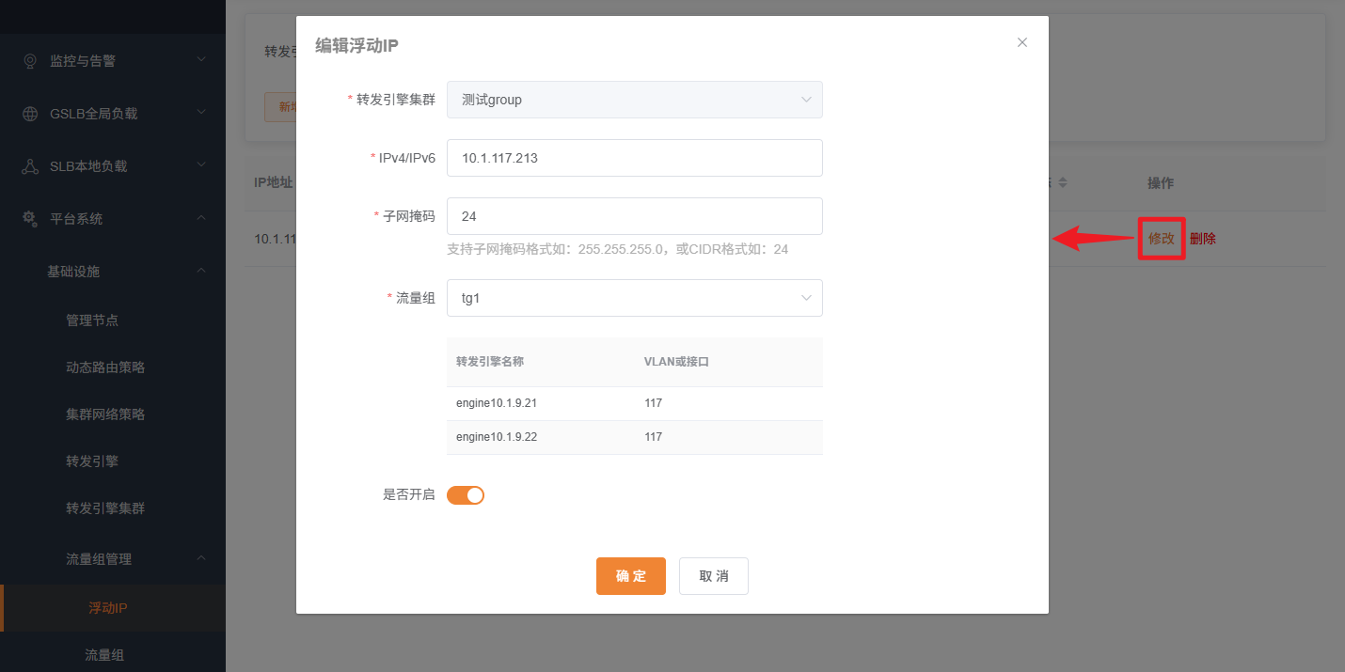
Task: Click the IPv4/IPv6 input showing 10.1.117.213
Action: point(634,157)
